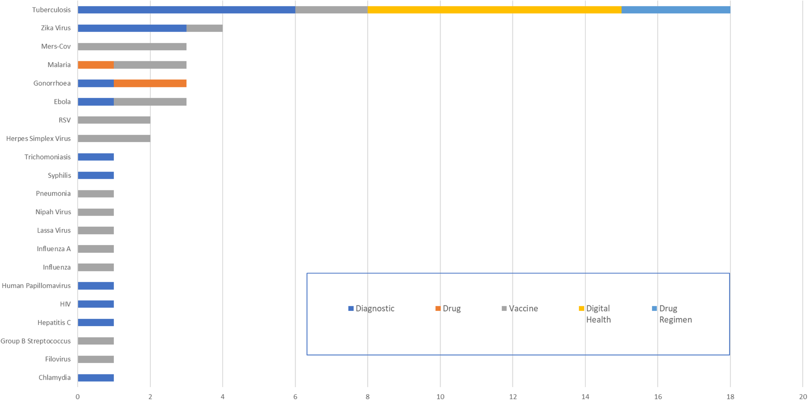Click the 'Trichomoniasis' axis label
808x400 pixels.
[48, 157]
